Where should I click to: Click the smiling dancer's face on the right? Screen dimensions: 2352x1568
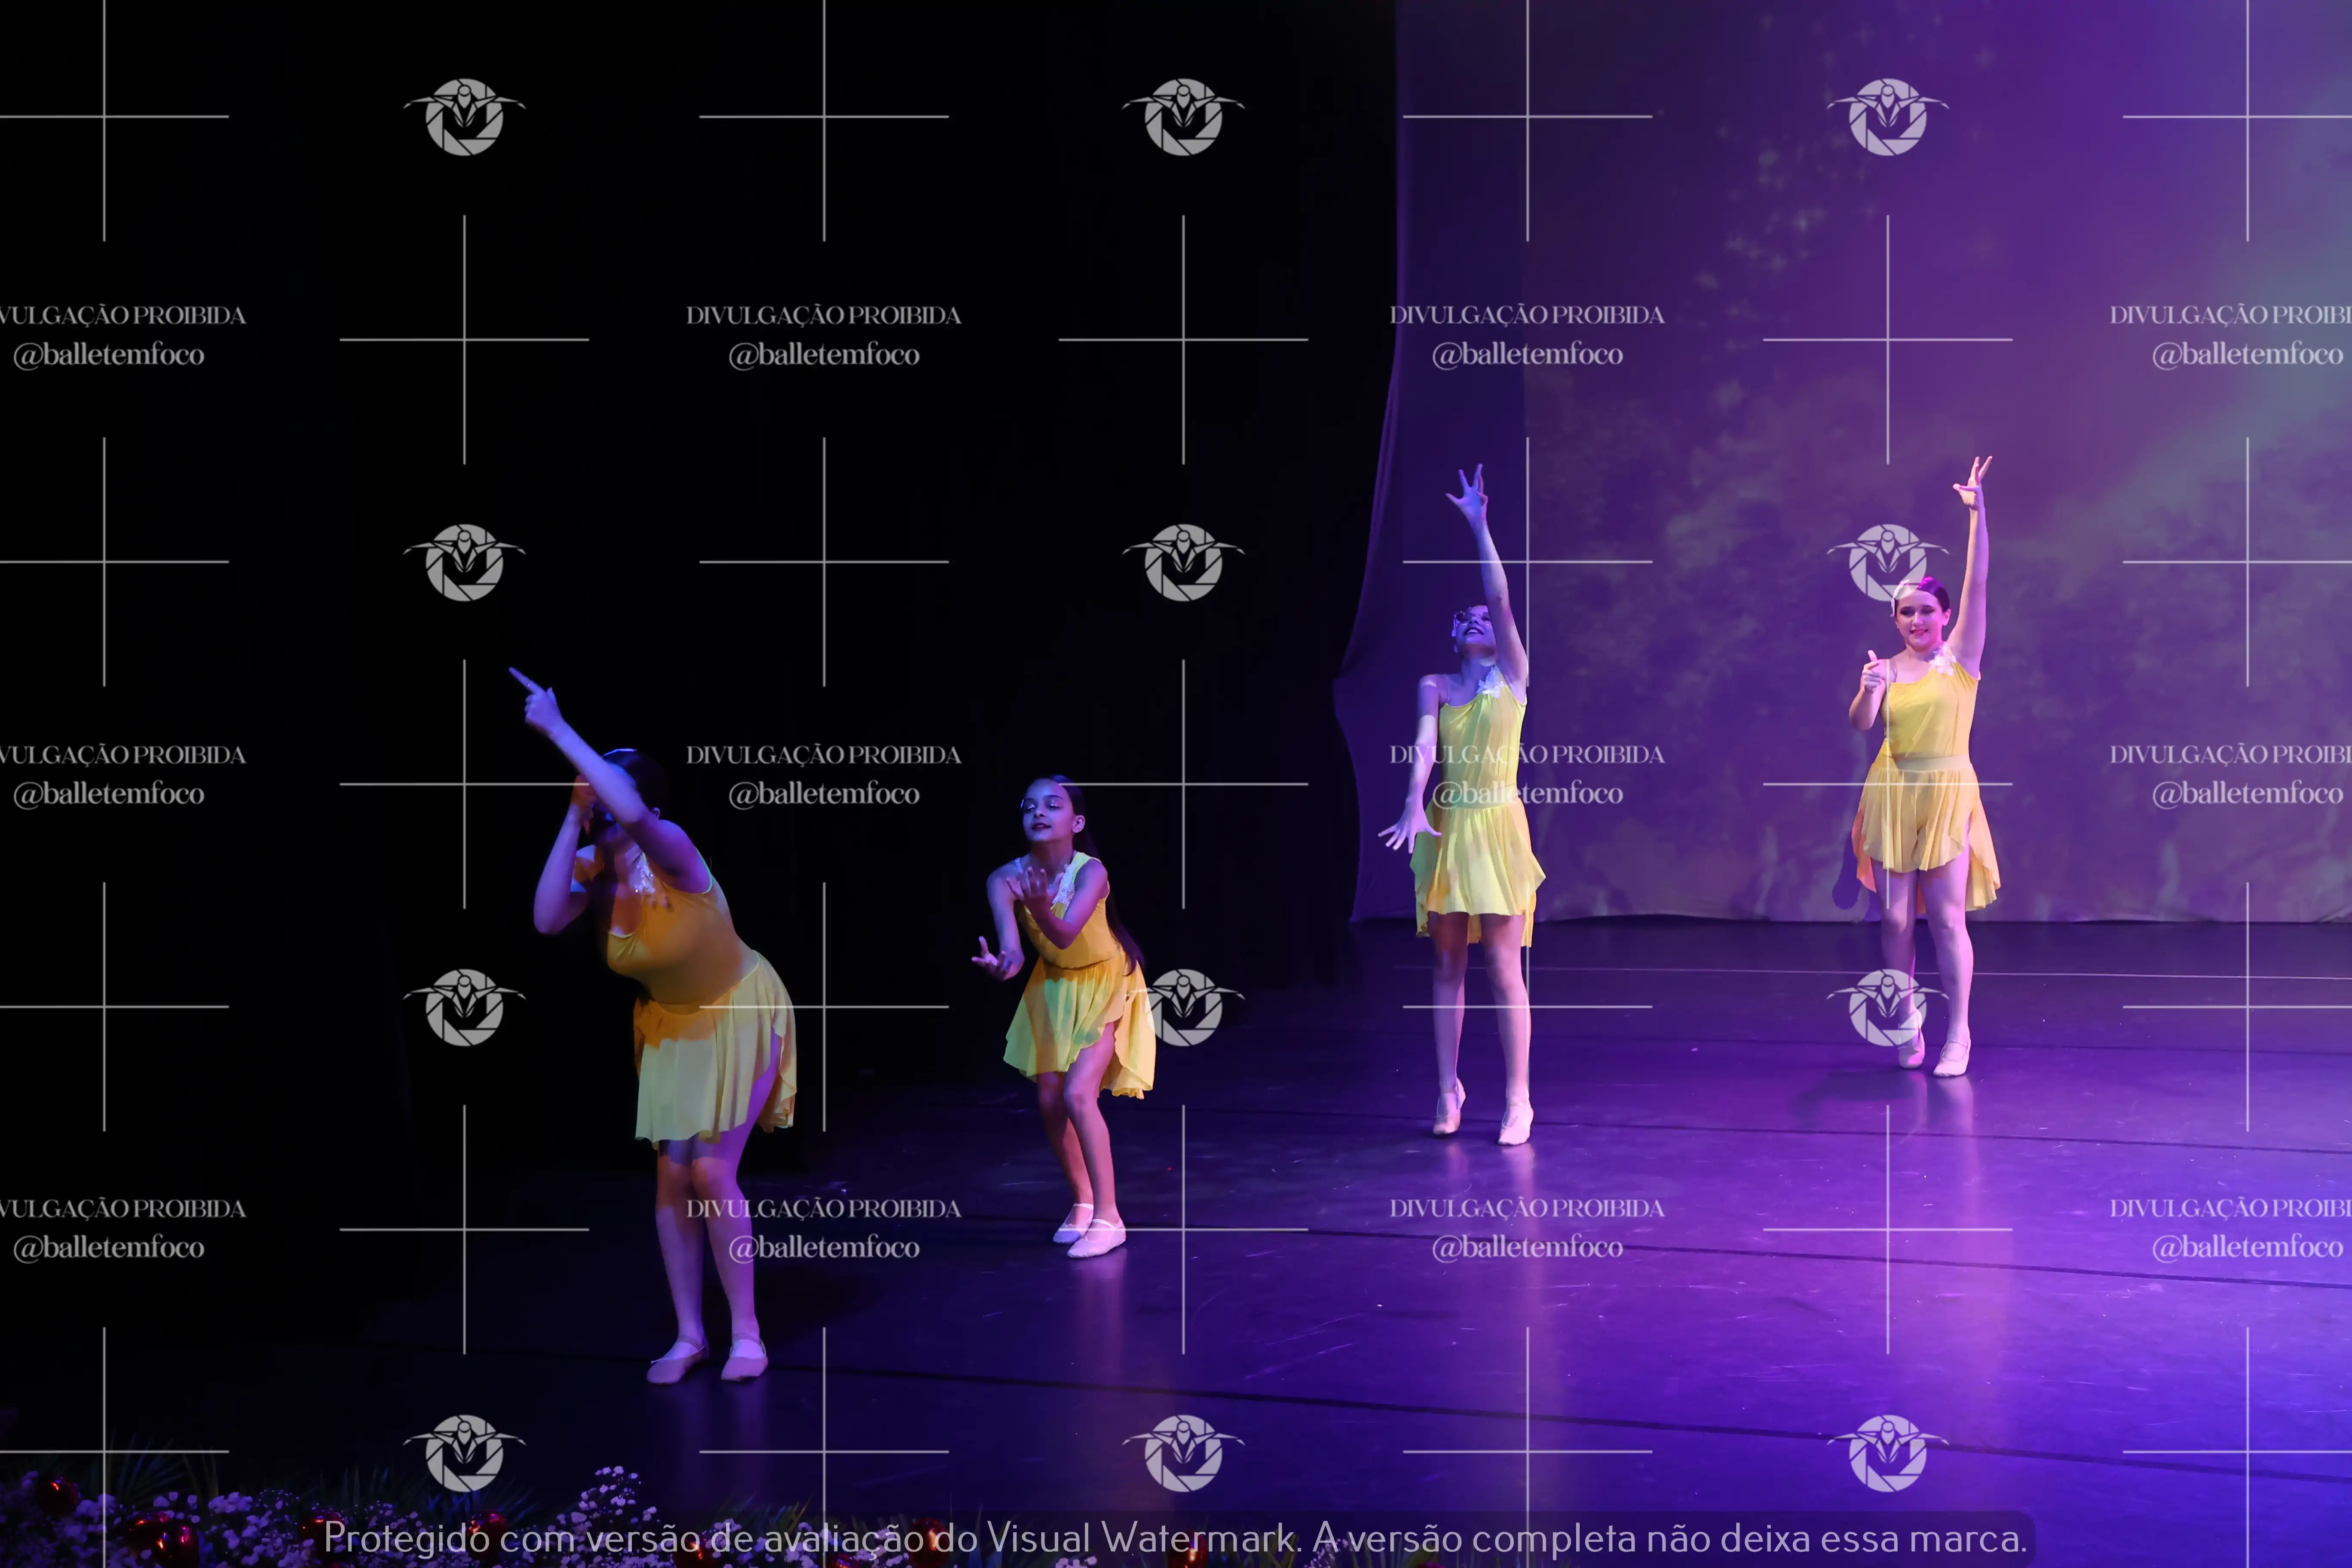(x=1920, y=622)
